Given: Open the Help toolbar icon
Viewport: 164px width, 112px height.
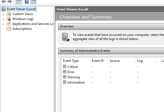Looking at the screenshot, I should pyautogui.click(x=27, y=2).
